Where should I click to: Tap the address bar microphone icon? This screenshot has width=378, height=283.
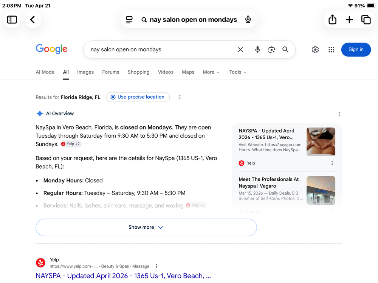(x=248, y=20)
